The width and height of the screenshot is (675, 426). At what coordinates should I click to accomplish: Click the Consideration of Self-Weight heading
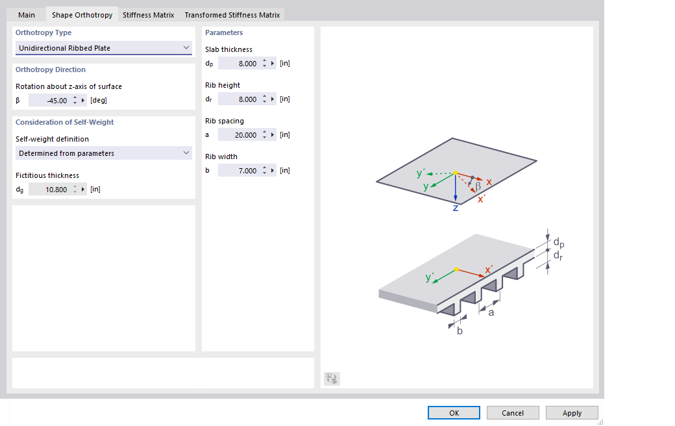tap(64, 122)
